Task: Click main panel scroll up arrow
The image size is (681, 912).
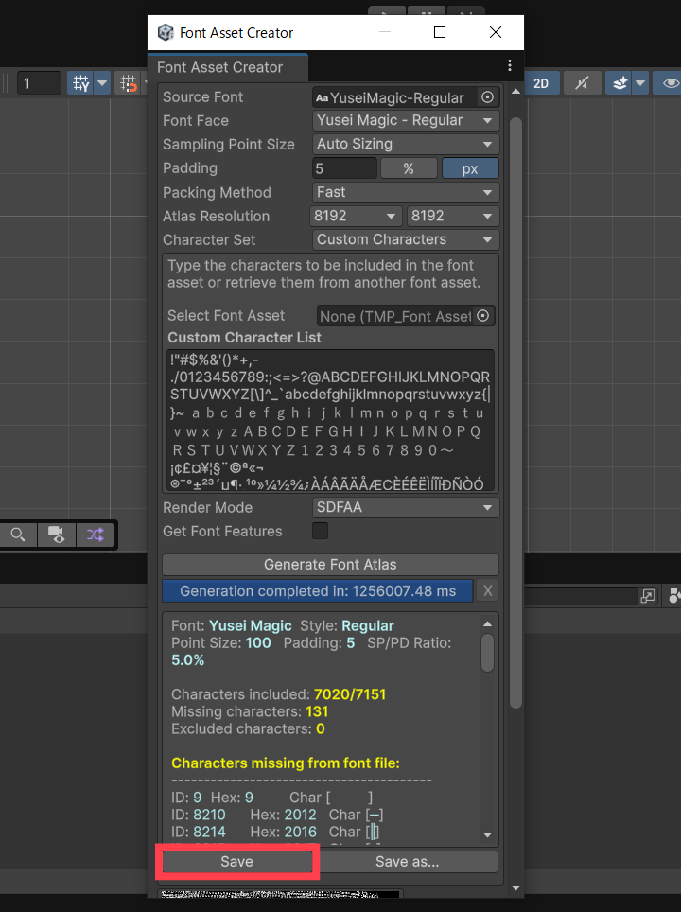Action: coord(515,92)
